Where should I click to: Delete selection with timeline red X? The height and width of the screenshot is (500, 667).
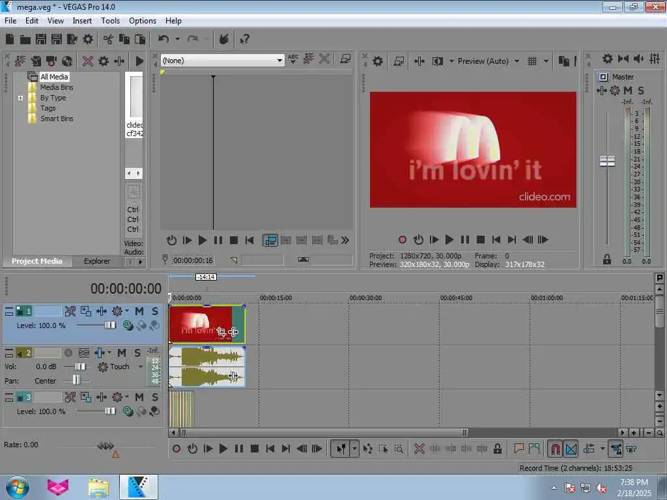(x=419, y=449)
